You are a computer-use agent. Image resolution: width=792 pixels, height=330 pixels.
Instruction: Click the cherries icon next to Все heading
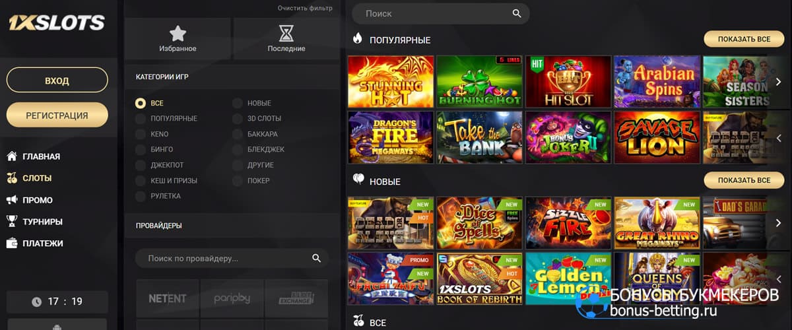pos(358,321)
